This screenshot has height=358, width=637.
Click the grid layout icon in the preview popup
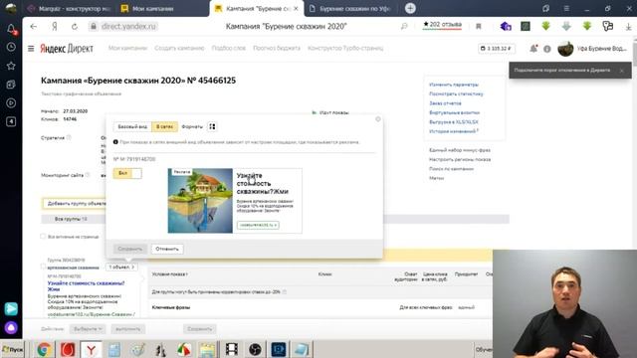click(x=212, y=126)
